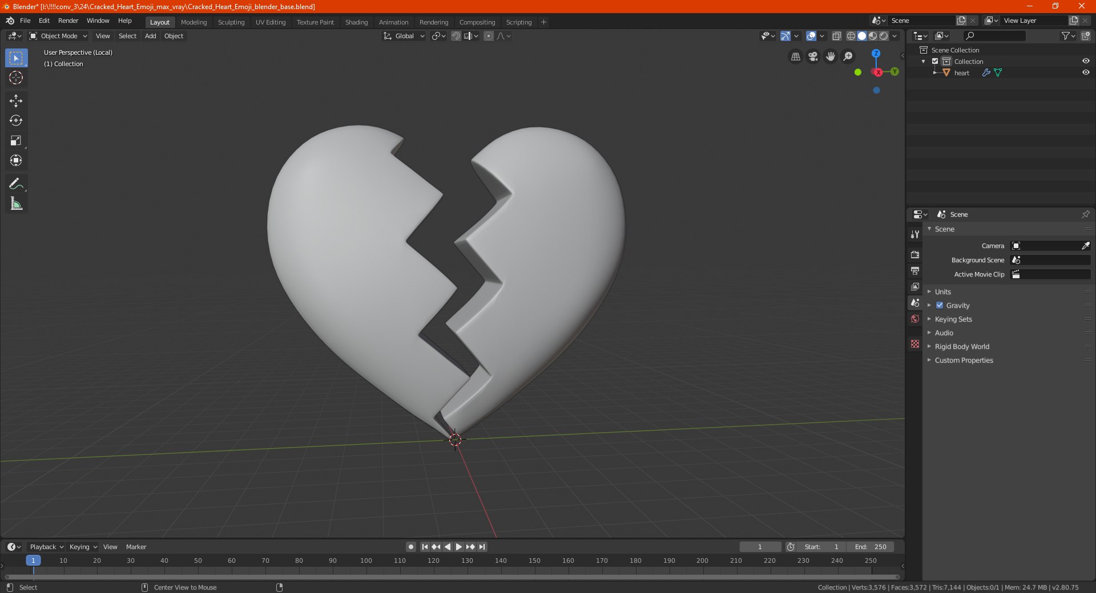1096x593 pixels.
Task: Open the Render properties tab
Action: pyautogui.click(x=915, y=254)
